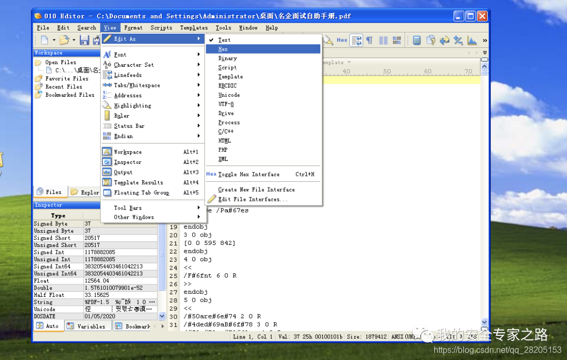Choose Hex in Edit As submenu
This screenshot has width=567, height=360.
point(263,49)
